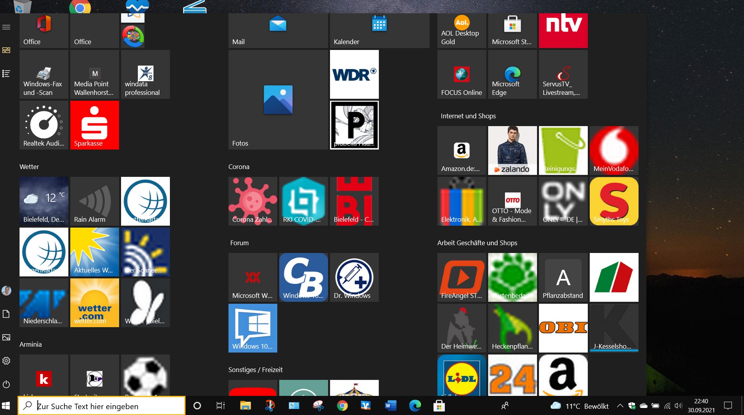The width and height of the screenshot is (744, 415).
Task: Open Bielefeld weather tile showing 12 °C
Action: [x=44, y=201]
